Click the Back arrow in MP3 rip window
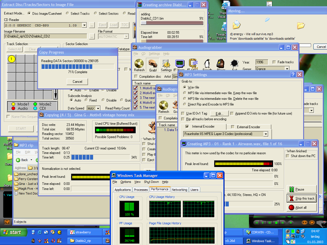Viewport: 327px width, 245px height. point(18,160)
